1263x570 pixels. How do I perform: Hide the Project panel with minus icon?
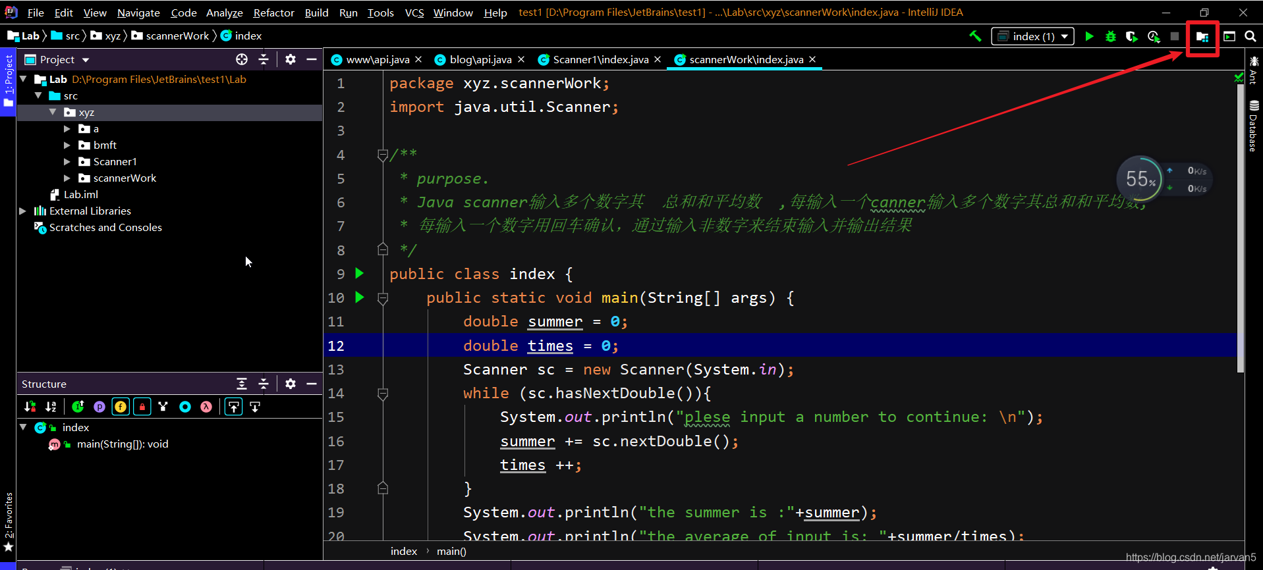point(312,59)
